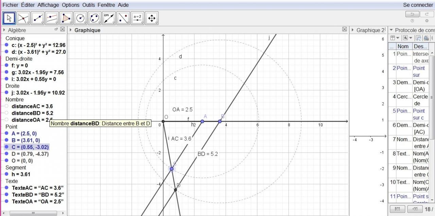
Task: Select point A on the x-axis
Action: [x=202, y=121]
